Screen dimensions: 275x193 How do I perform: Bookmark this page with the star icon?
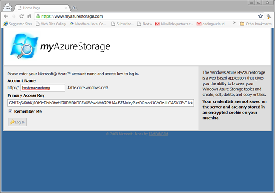pos(260,16)
